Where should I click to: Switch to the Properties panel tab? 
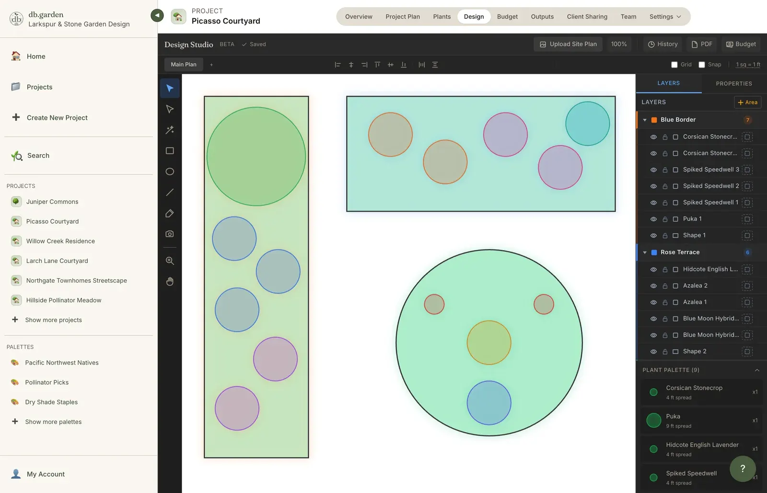coord(734,83)
